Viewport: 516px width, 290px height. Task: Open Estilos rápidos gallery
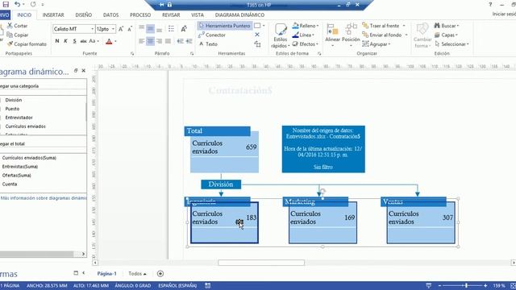(x=281, y=36)
